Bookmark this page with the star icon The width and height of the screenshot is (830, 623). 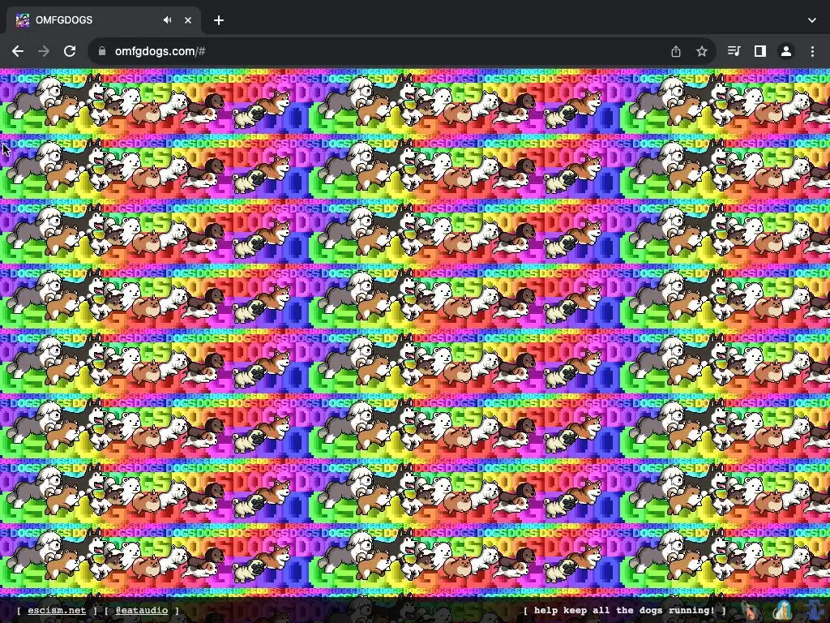(x=702, y=51)
